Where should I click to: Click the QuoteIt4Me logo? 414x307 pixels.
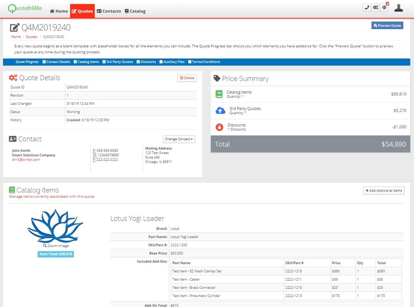(x=25, y=9)
